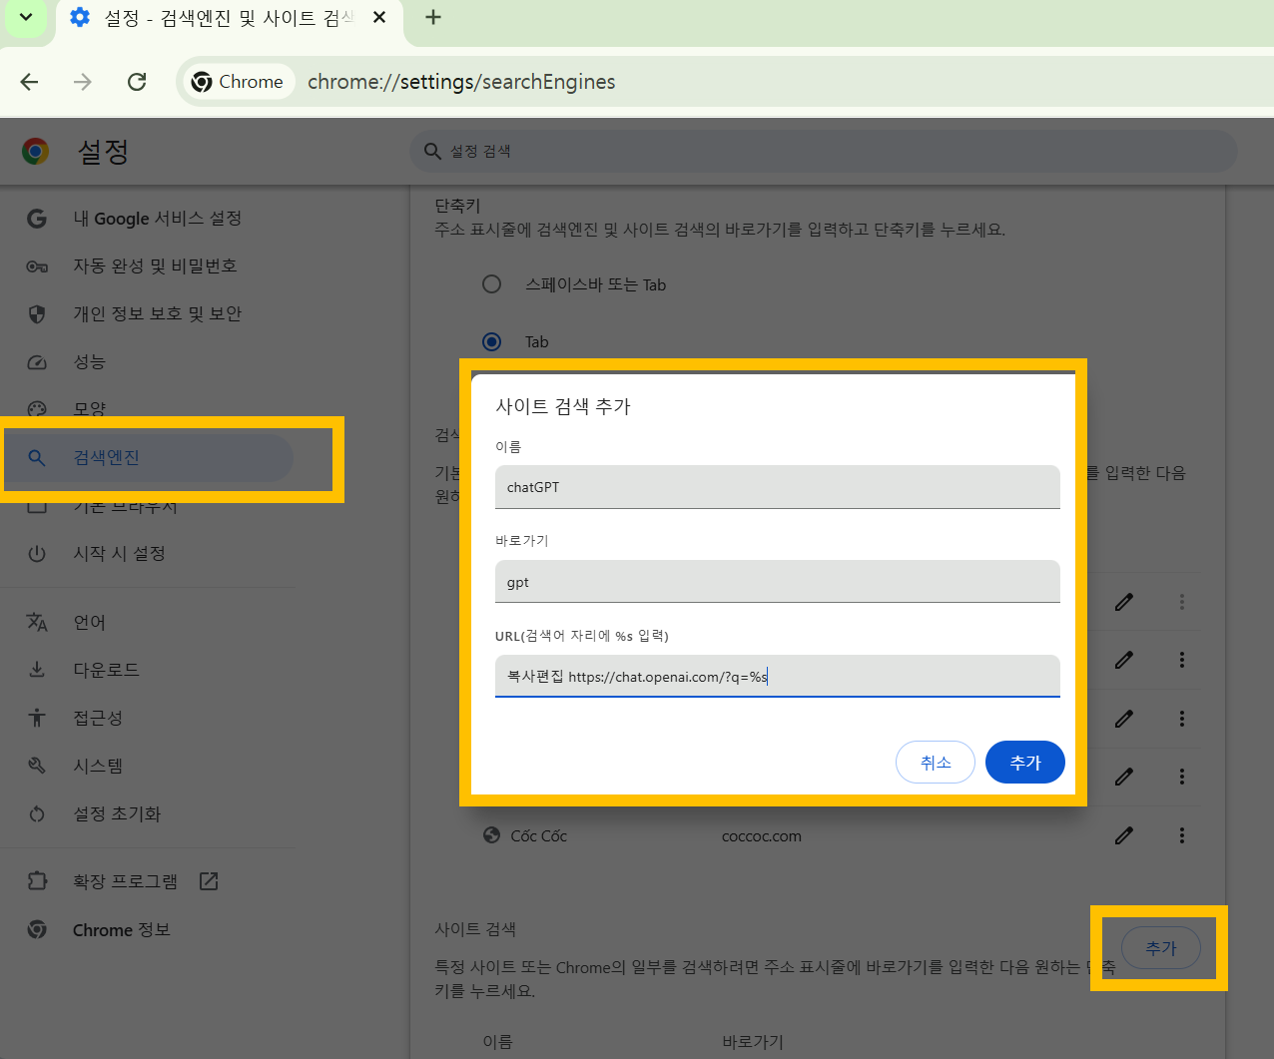
Task: Click the browser back arrow
Action: [30, 82]
